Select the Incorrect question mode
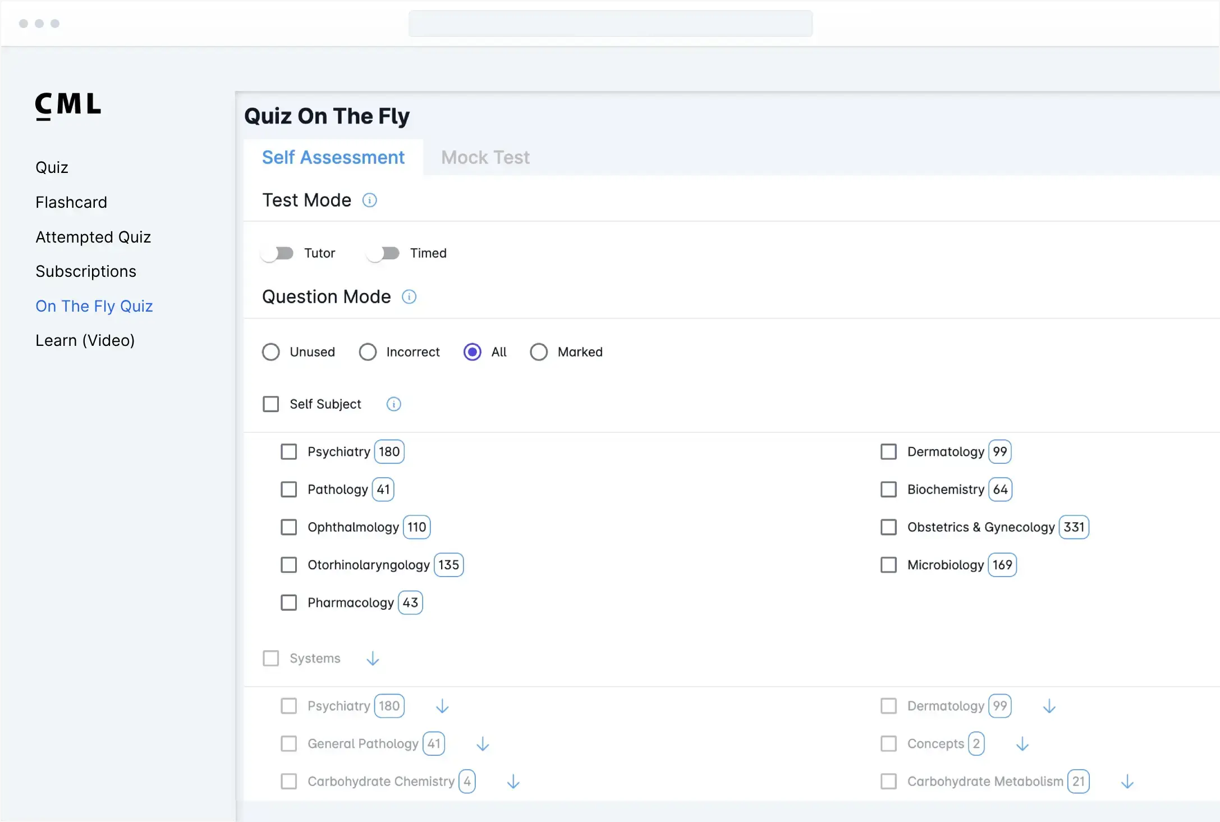The height and width of the screenshot is (822, 1220). click(368, 352)
